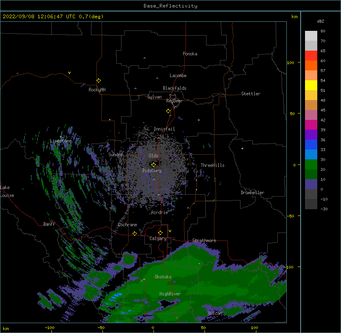
Task: Click the Didsbury city label
Action: [152, 170]
